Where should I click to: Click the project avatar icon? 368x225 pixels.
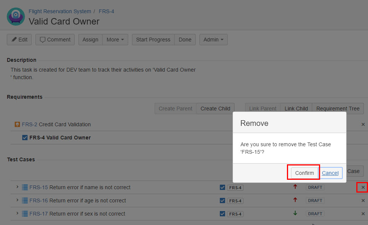pyautogui.click(x=16, y=17)
